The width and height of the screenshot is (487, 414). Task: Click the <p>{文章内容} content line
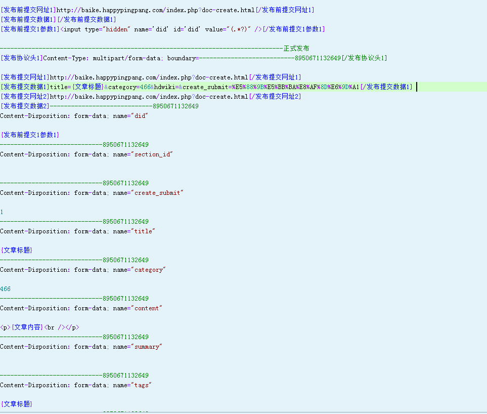coord(39,327)
